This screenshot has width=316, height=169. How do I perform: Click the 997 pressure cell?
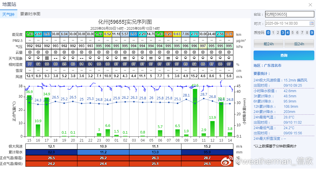coord(203,46)
